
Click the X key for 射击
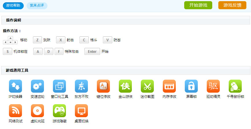point(61,40)
